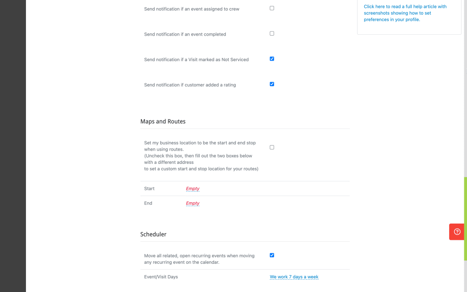This screenshot has height=292, width=467.
Task: Click the Empty link beside End
Action: pos(192,203)
